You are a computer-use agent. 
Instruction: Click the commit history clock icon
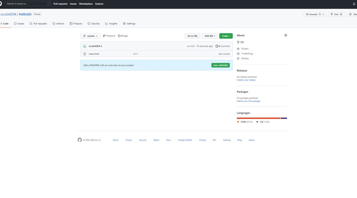pos(217,46)
